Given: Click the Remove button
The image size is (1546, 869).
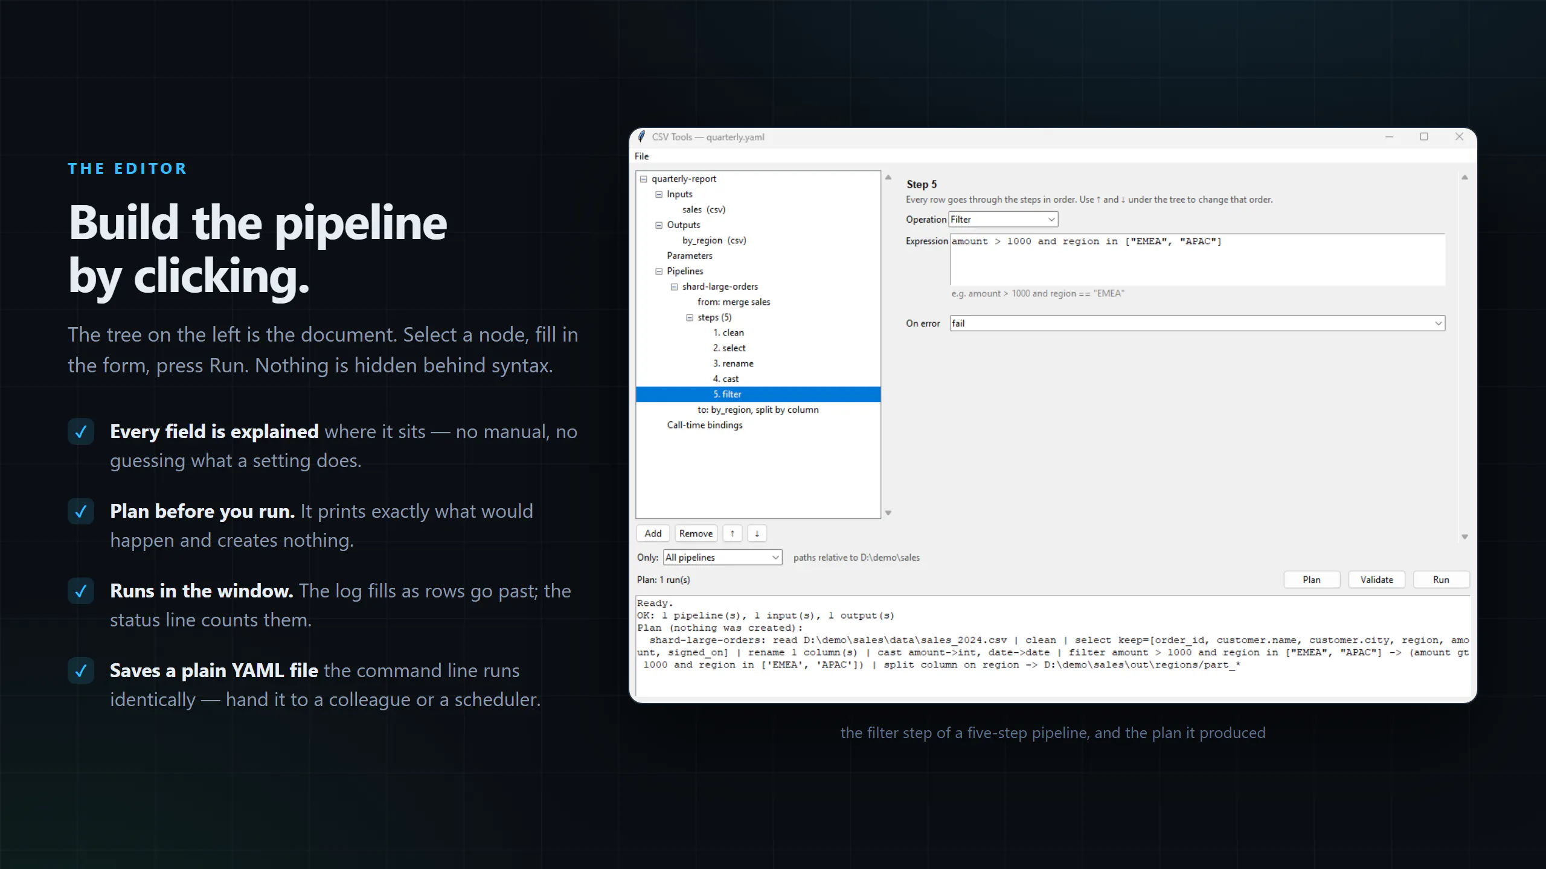Looking at the screenshot, I should [696, 533].
